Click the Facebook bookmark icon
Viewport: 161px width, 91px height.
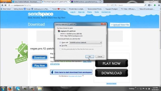tap(32, 9)
